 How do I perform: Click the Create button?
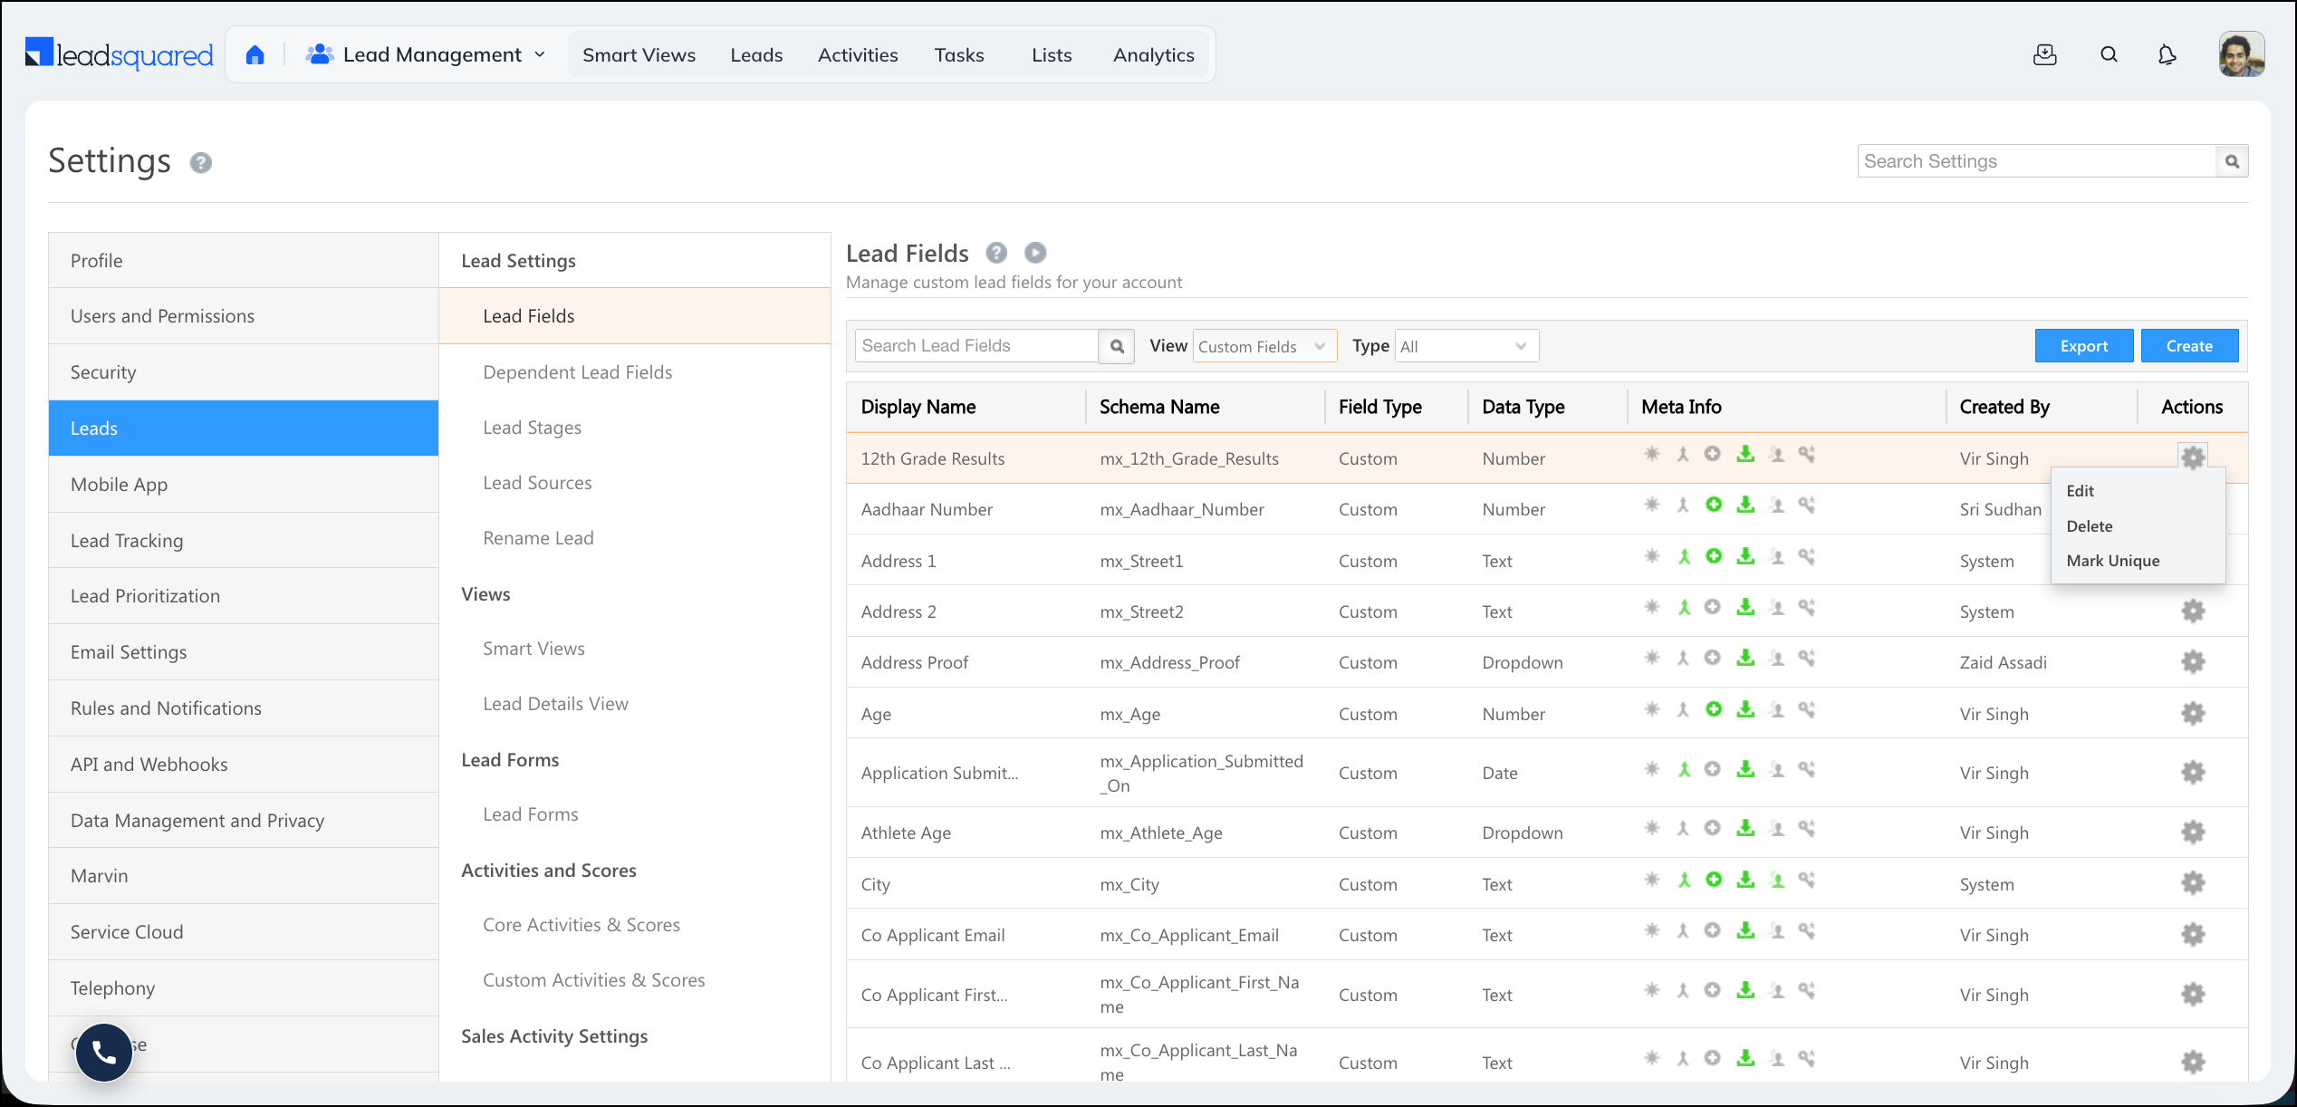pos(2189,346)
